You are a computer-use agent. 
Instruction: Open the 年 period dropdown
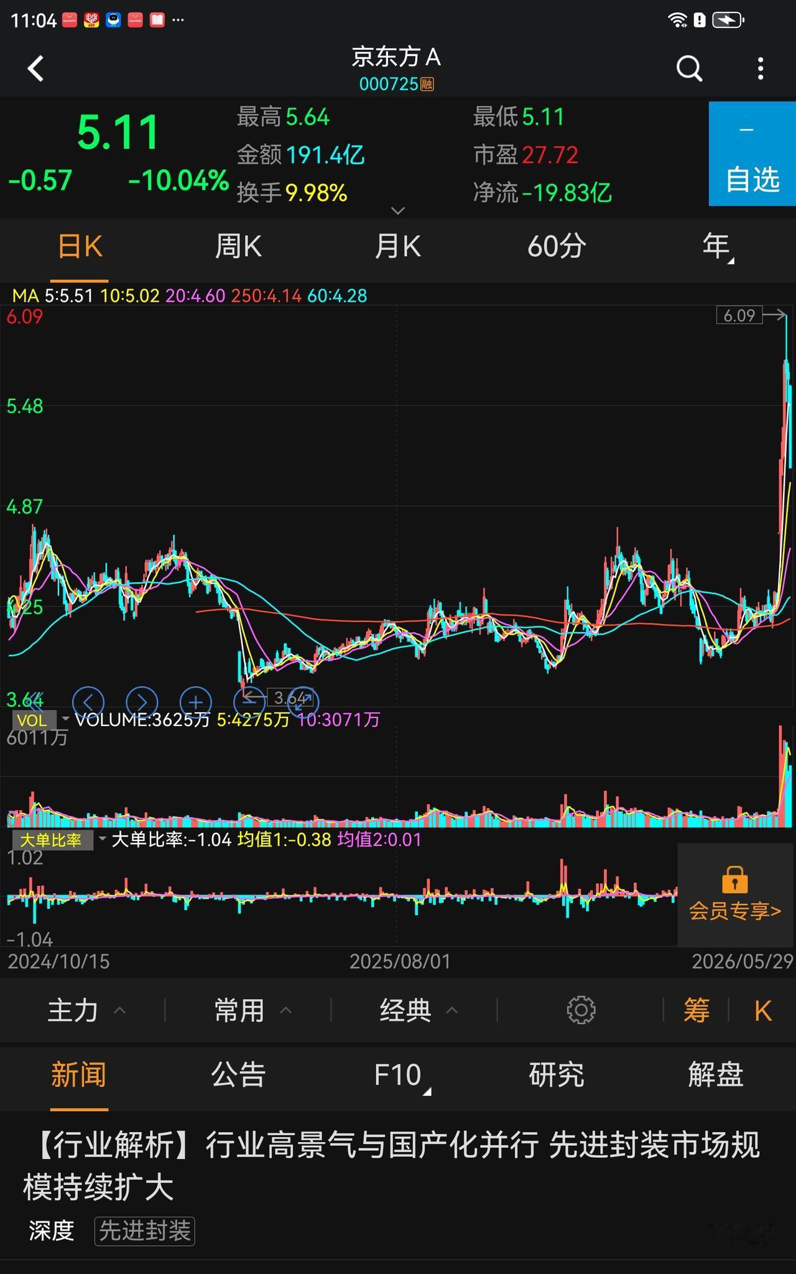click(718, 247)
